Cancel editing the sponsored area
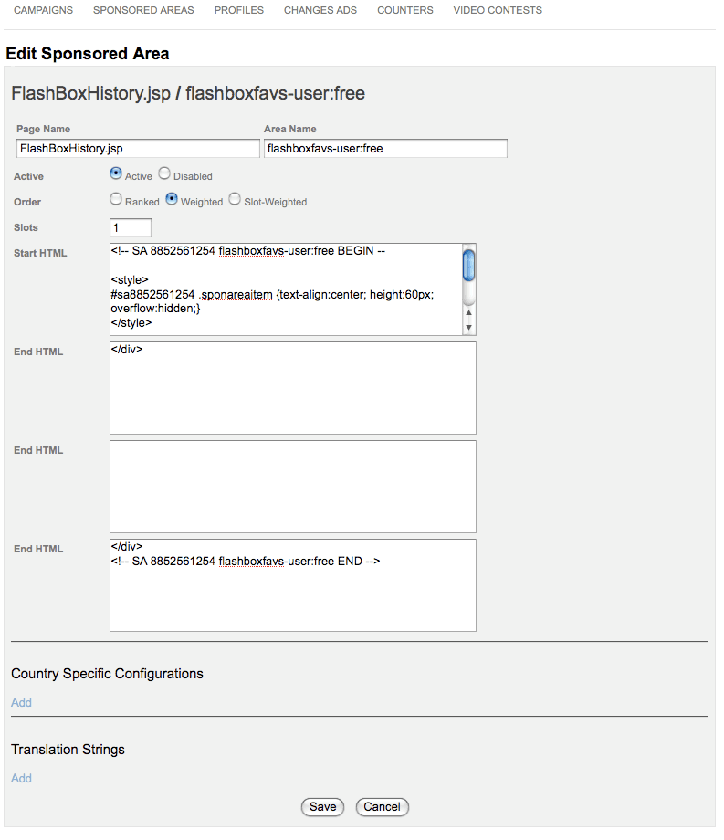This screenshot has width=724, height=840. [x=382, y=807]
